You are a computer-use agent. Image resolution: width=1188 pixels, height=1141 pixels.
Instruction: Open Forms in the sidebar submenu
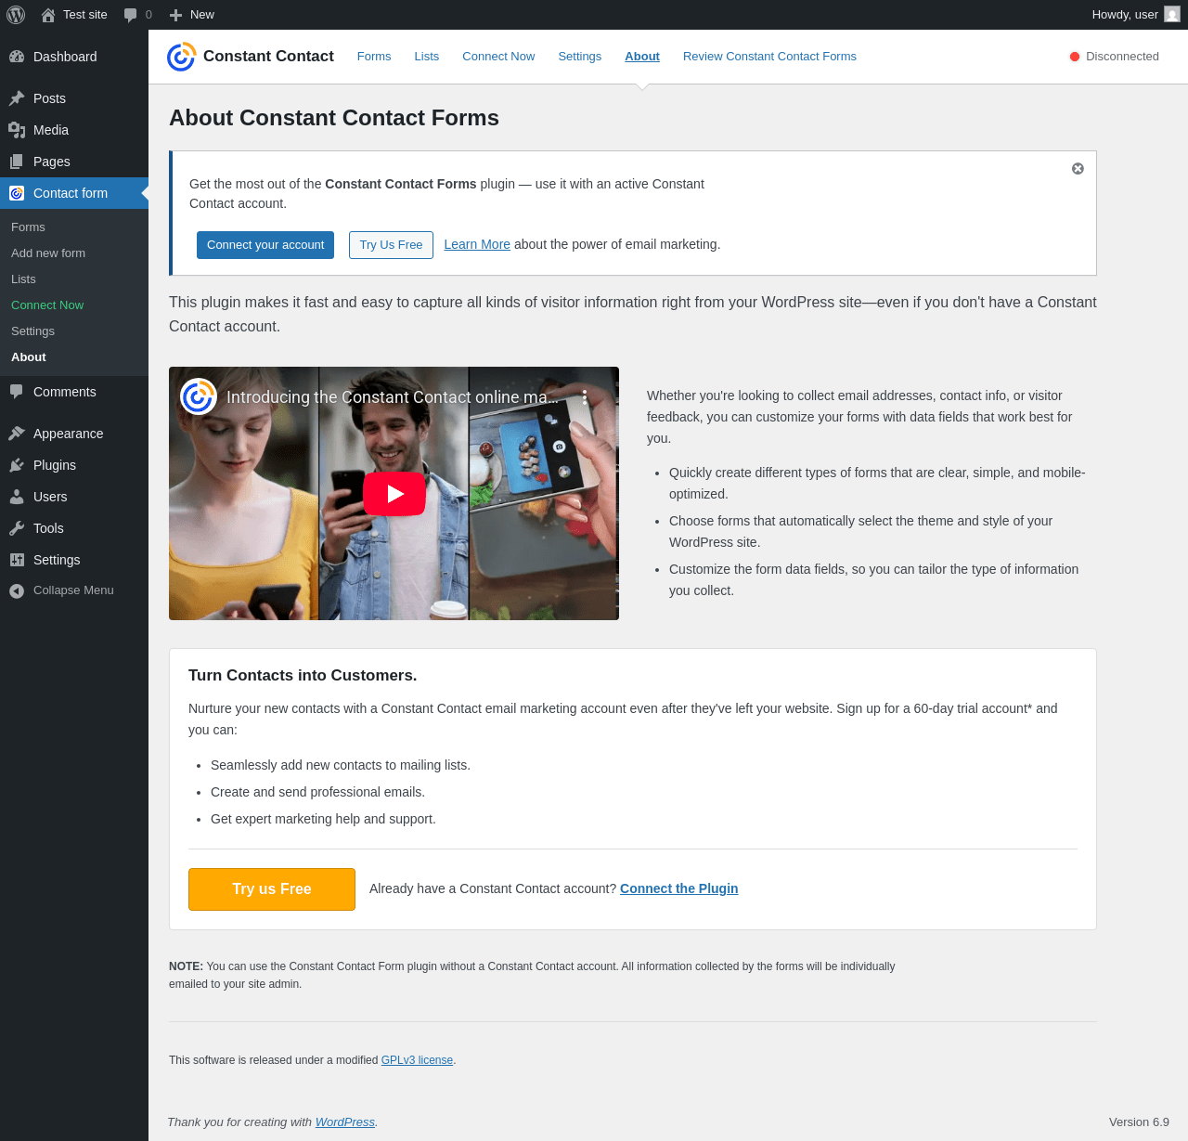tap(28, 227)
